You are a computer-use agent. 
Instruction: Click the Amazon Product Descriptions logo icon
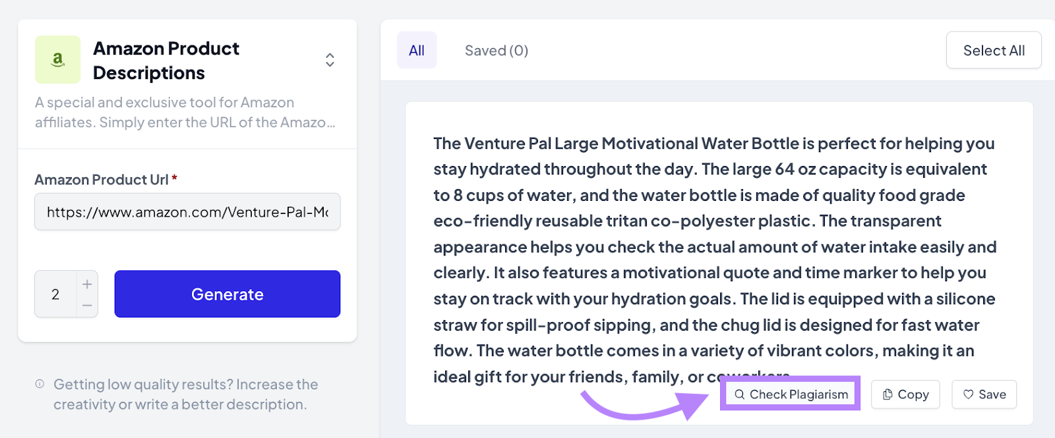point(58,59)
